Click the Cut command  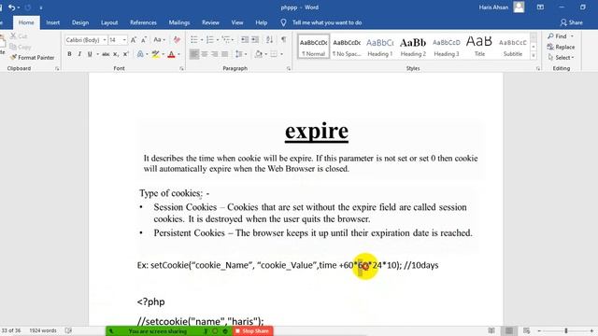coord(19,36)
